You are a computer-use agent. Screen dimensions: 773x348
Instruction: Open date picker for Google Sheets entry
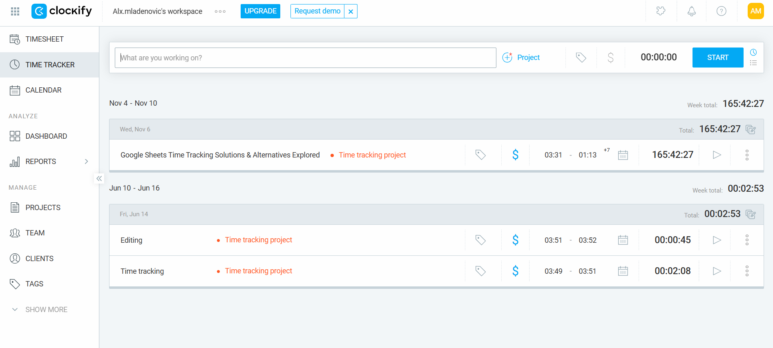coord(623,155)
